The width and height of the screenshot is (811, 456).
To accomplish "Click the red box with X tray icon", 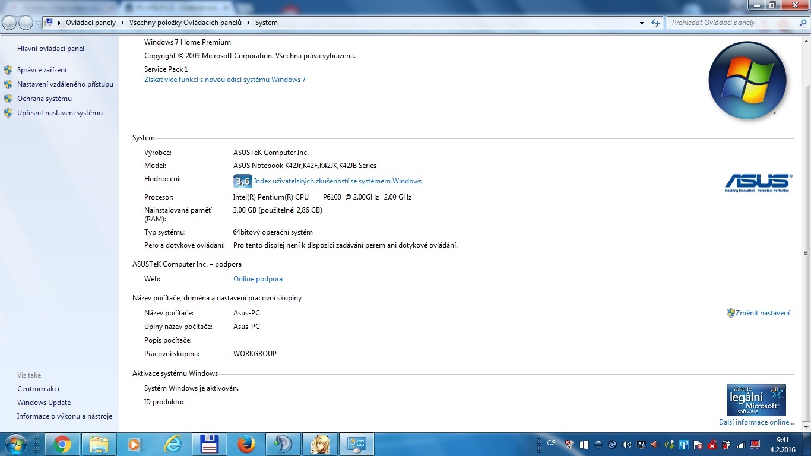I will pyautogui.click(x=712, y=444).
